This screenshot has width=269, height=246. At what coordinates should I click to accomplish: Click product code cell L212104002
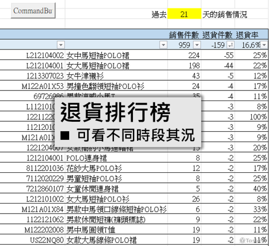45,56
